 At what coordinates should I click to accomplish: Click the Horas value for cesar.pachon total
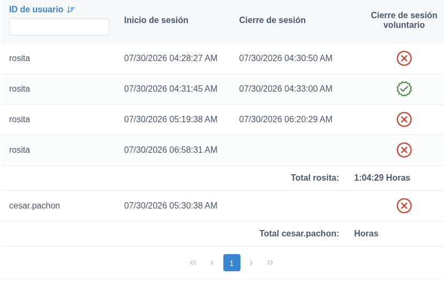[x=366, y=234]
